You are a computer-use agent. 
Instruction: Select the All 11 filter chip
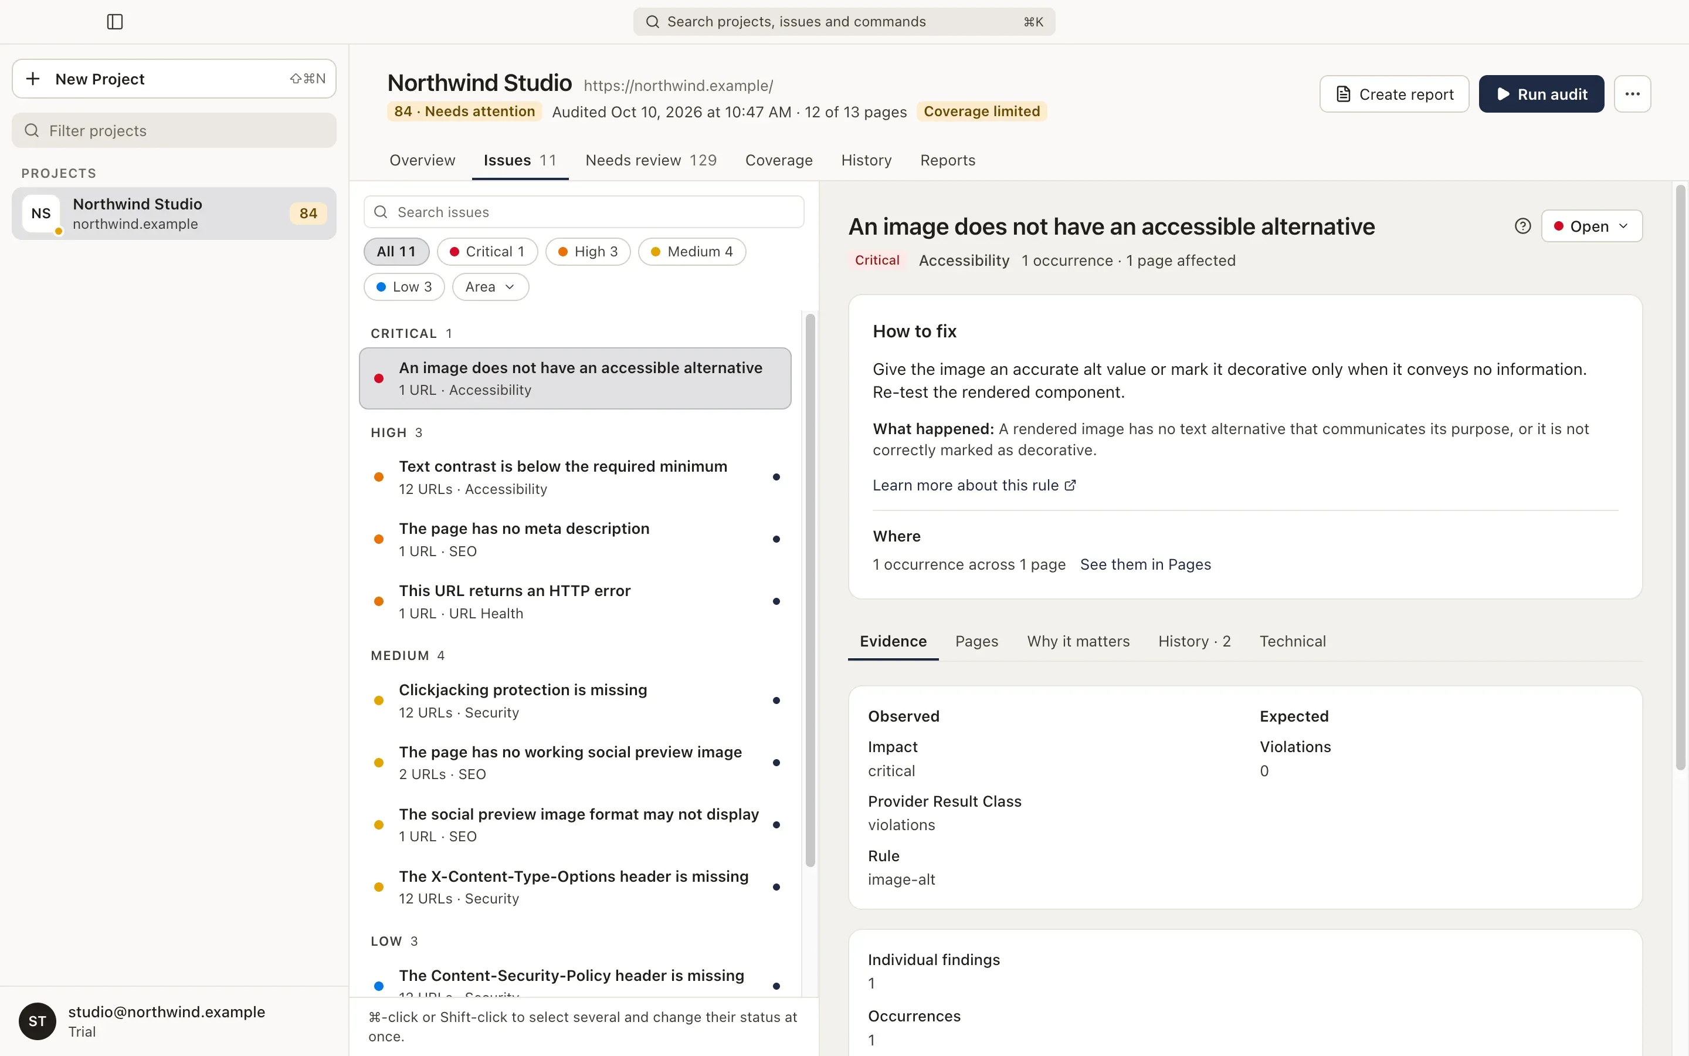396,252
